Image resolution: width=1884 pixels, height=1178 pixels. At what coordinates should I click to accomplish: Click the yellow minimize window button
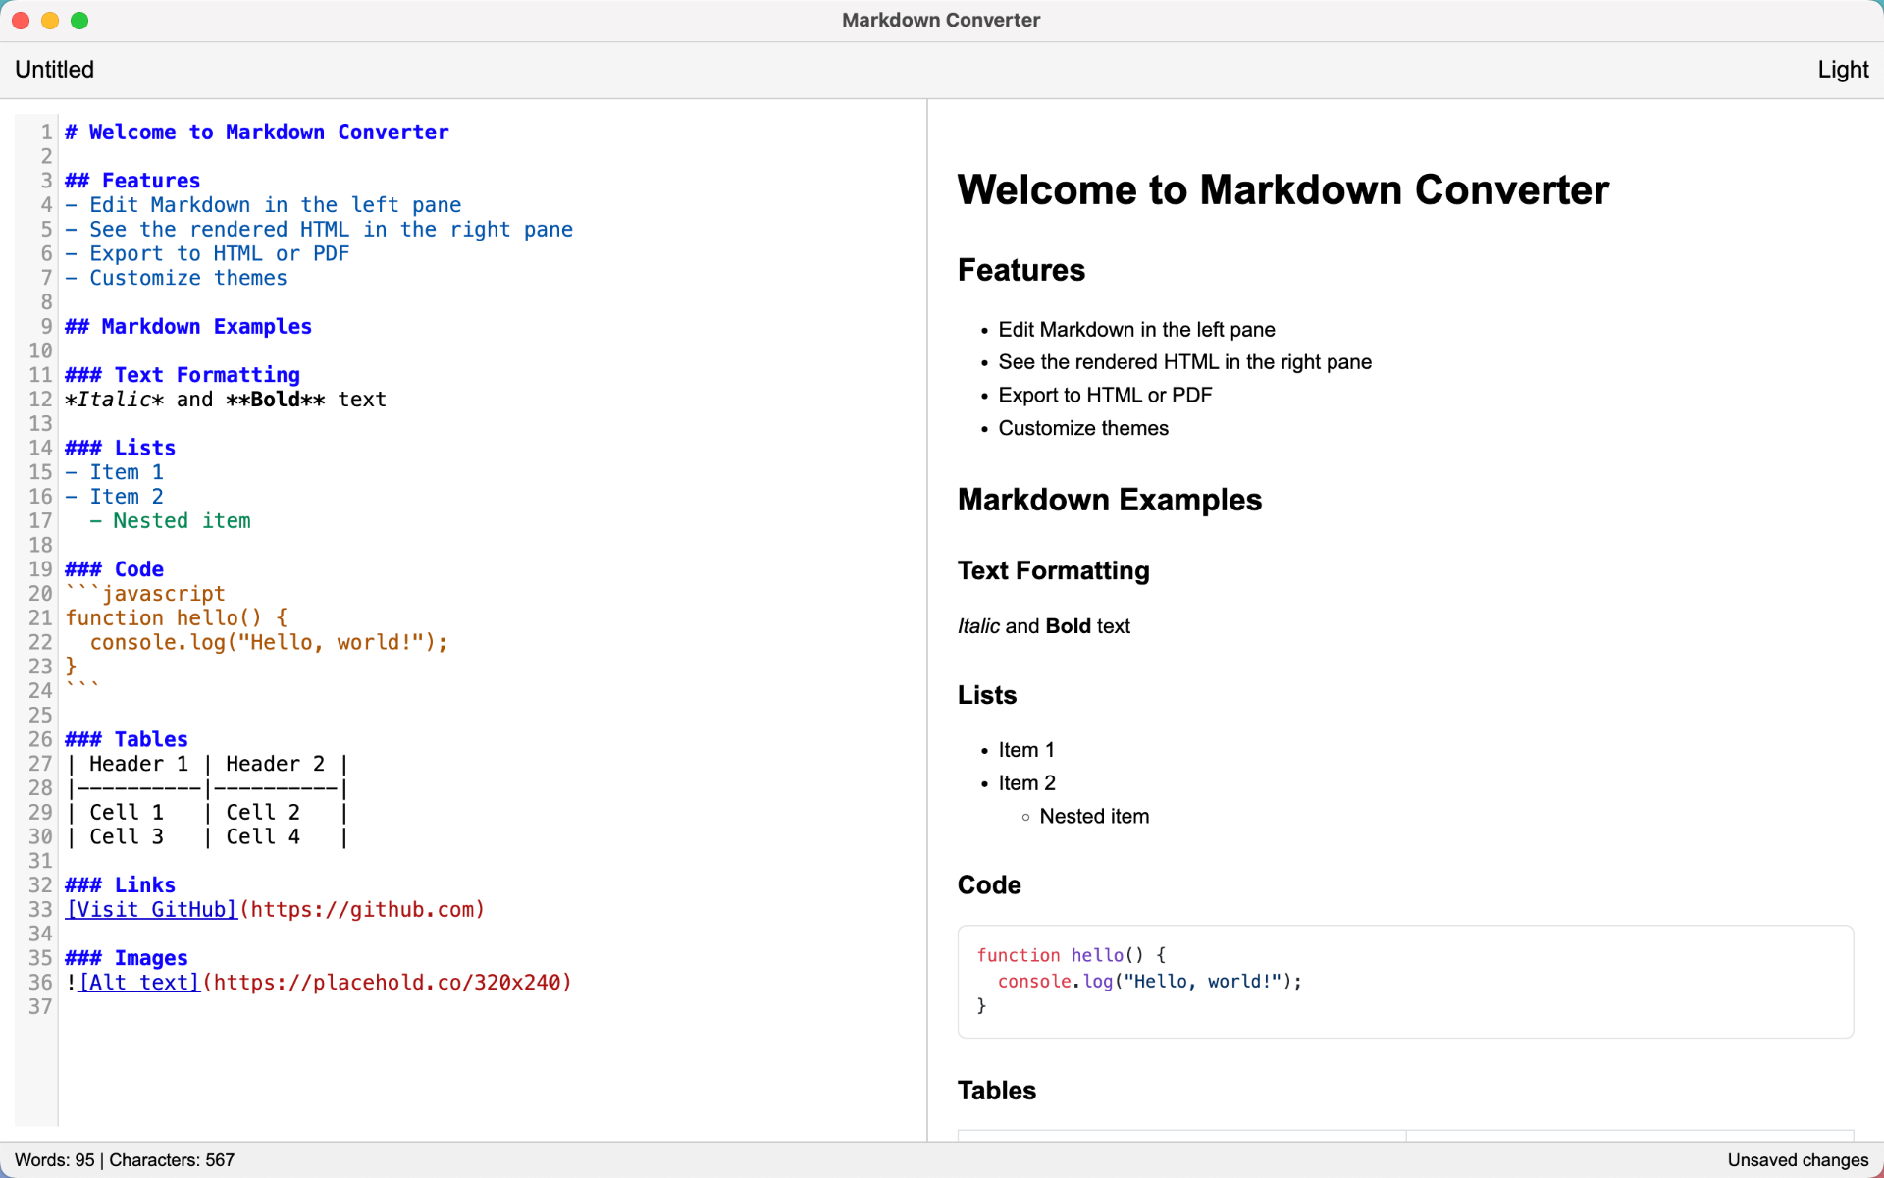pyautogui.click(x=49, y=20)
